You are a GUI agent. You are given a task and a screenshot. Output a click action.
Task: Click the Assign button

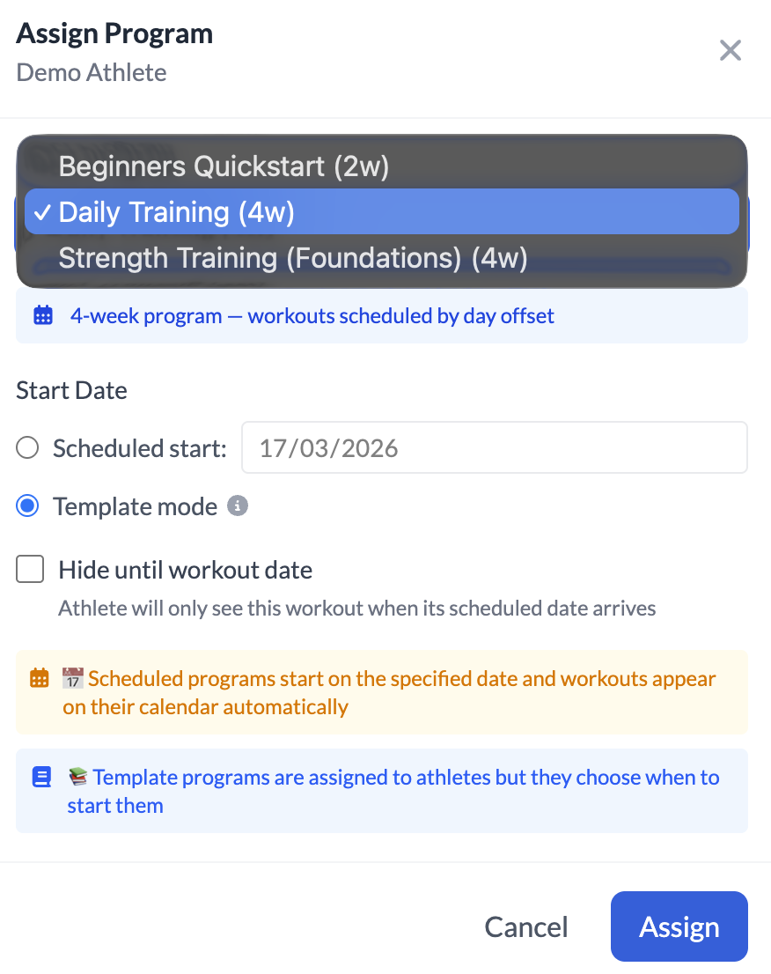(679, 926)
